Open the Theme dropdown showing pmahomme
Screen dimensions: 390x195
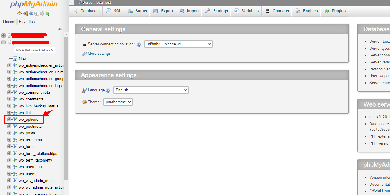pos(118,102)
